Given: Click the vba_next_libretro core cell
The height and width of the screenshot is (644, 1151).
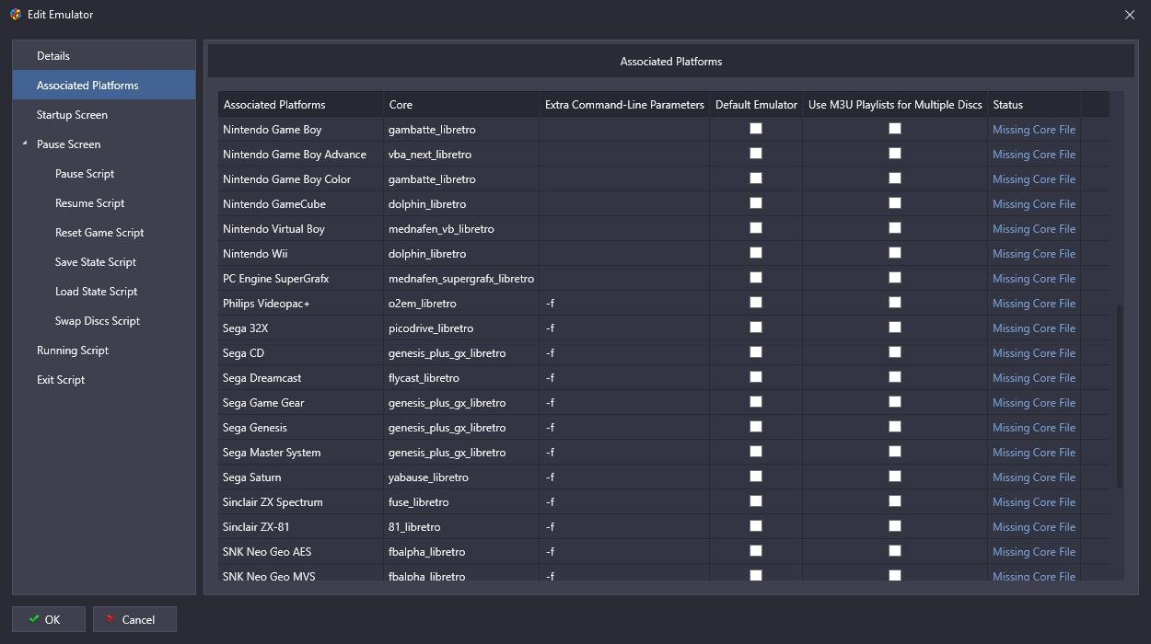Looking at the screenshot, I should (461, 155).
